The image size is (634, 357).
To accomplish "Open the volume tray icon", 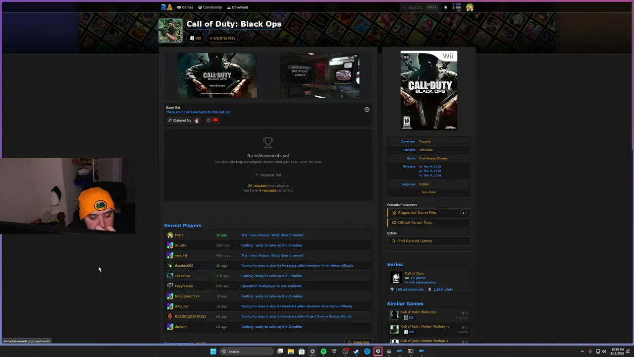I will 604,352.
